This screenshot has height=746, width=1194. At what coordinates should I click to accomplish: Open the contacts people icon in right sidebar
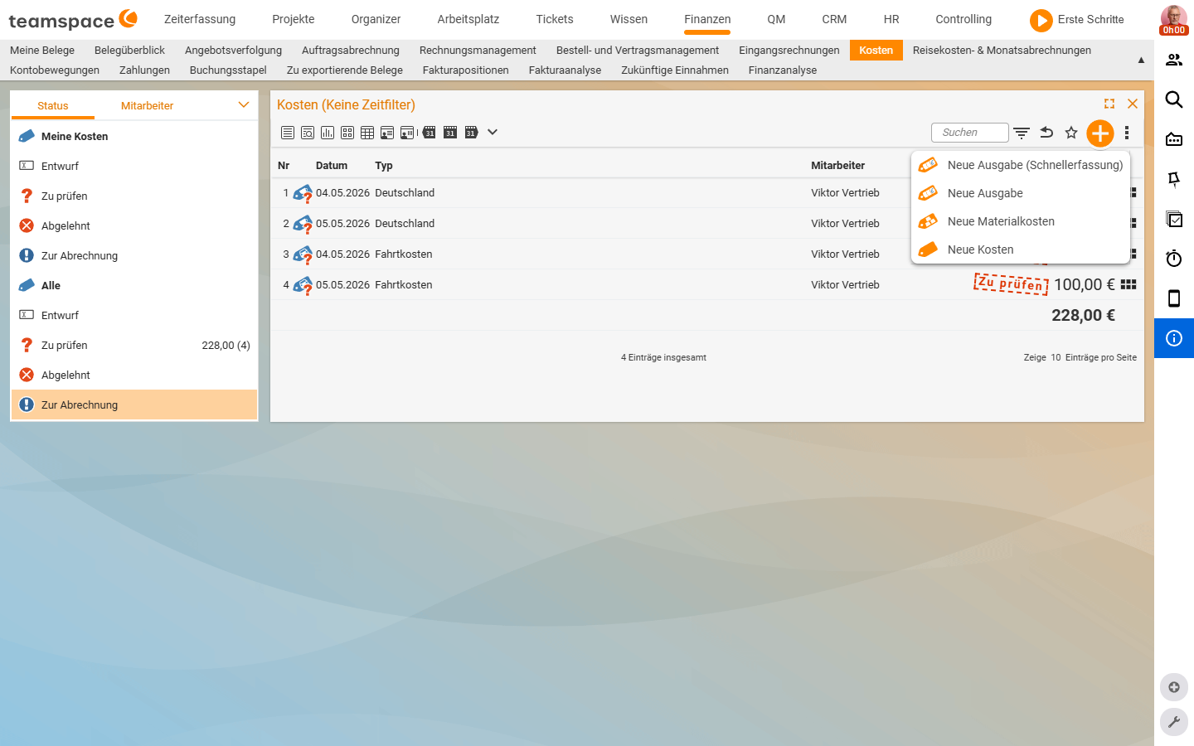pyautogui.click(x=1174, y=60)
